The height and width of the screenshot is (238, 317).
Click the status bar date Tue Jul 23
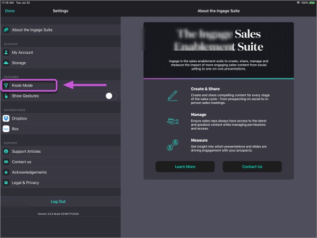[23, 3]
